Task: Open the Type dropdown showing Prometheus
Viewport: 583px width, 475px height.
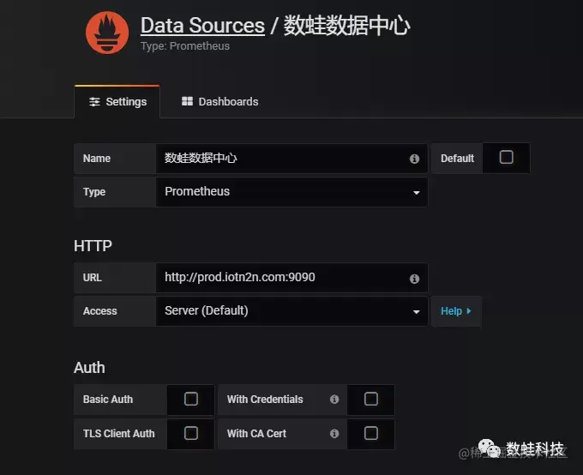Action: [291, 192]
